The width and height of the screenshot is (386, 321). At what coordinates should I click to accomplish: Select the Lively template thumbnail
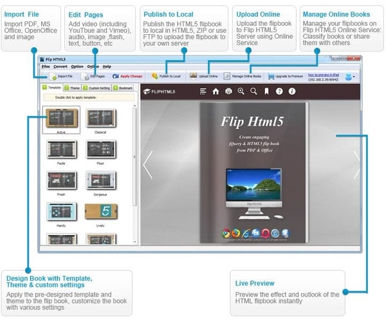pyautogui.click(x=101, y=211)
